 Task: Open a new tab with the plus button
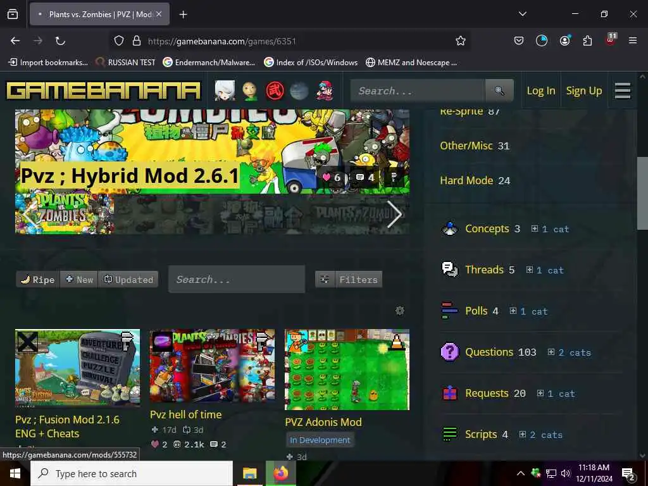[183, 15]
